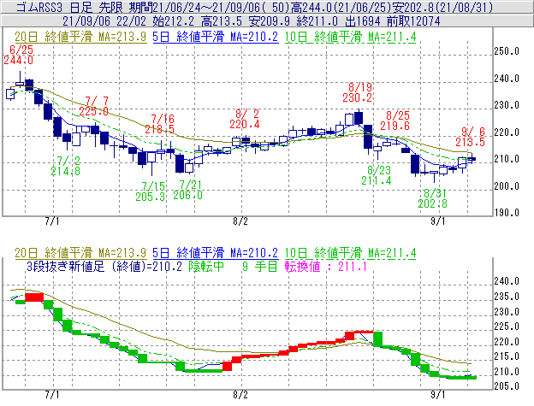
Task: Select the lower chart's 10日 終値平滑 MA=211.4 legend
Action: click(x=350, y=253)
